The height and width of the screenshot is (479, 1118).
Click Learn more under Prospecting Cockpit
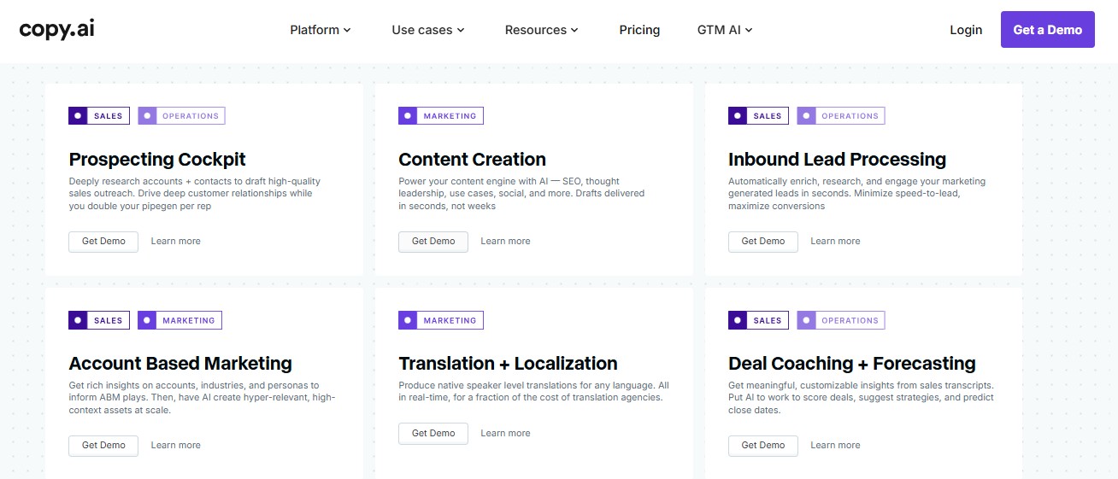[x=176, y=242]
